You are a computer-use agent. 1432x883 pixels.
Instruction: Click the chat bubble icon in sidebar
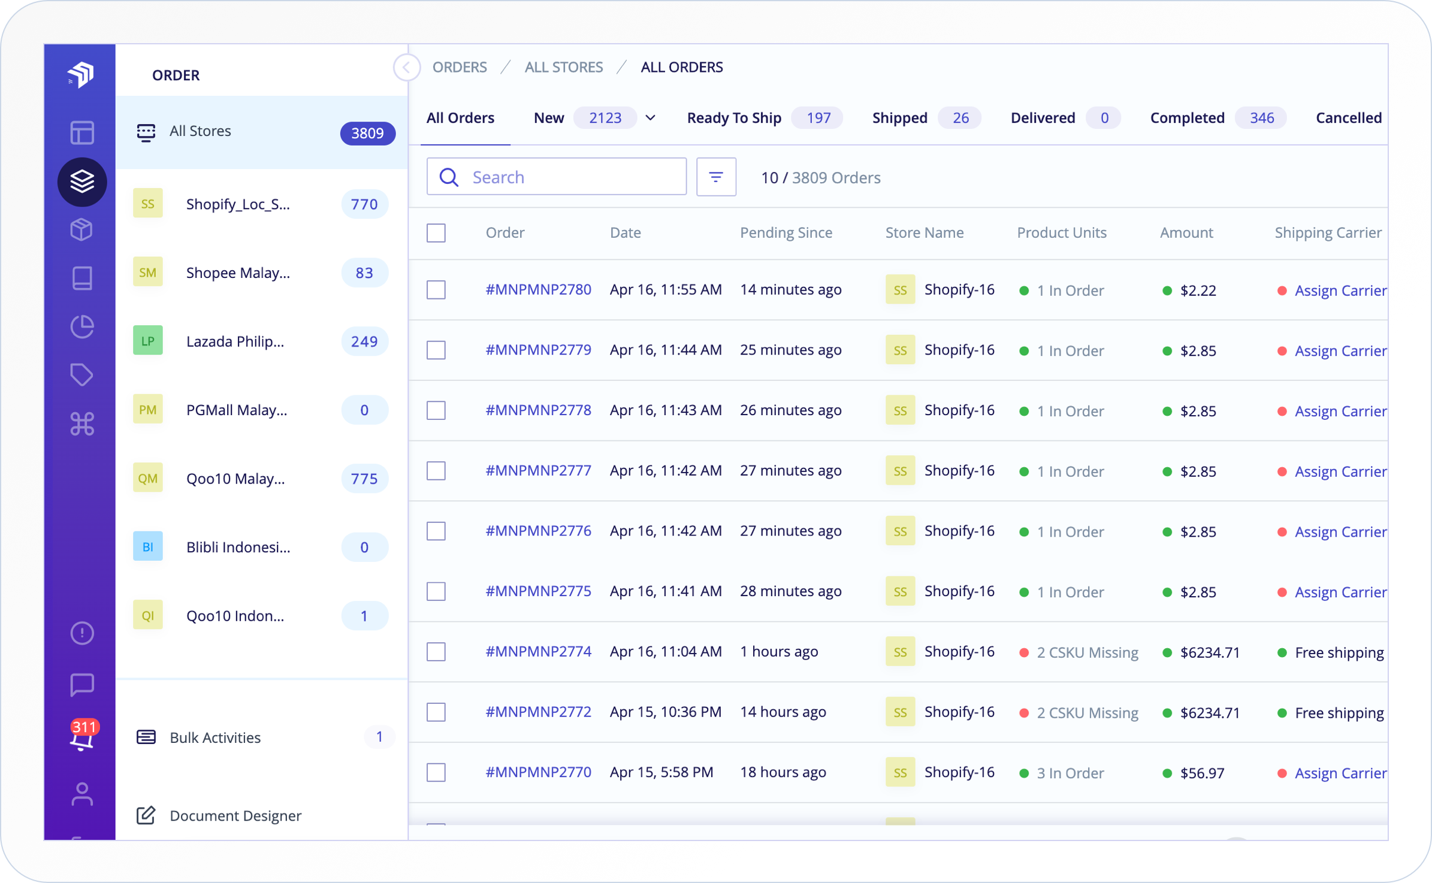pyautogui.click(x=82, y=684)
